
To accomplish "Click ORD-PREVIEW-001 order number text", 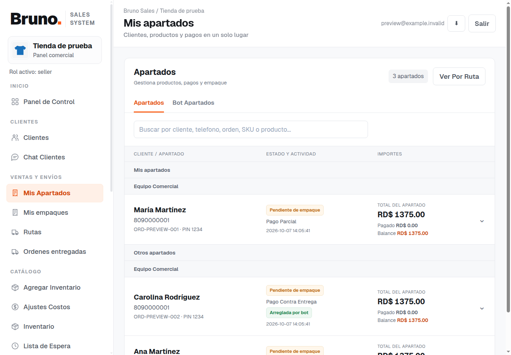I will point(156,229).
